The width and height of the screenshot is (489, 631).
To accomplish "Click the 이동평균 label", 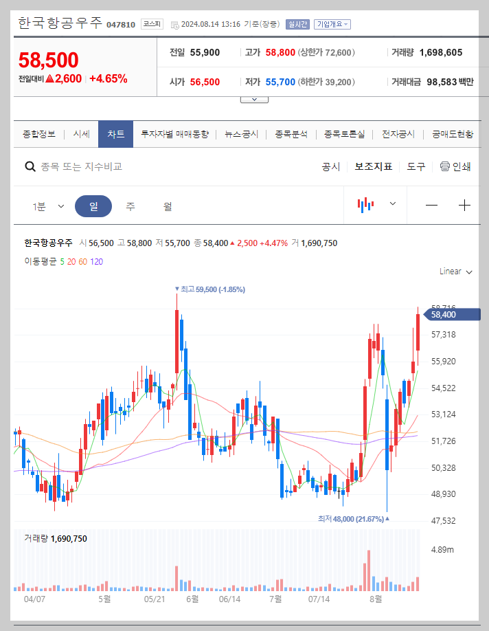I will [x=41, y=262].
